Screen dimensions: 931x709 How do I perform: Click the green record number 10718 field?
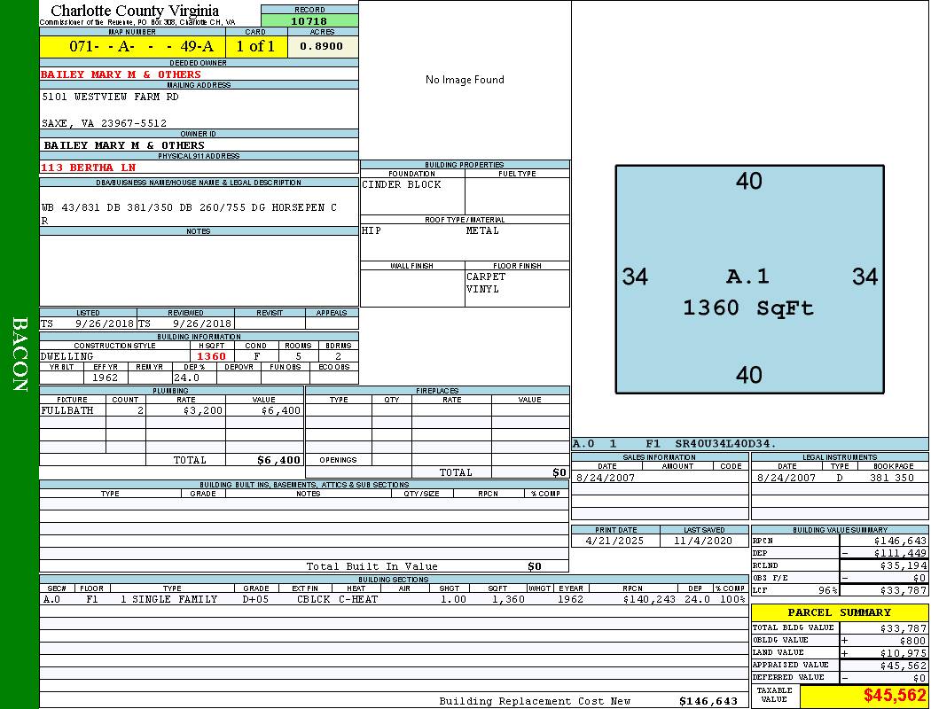pos(309,21)
